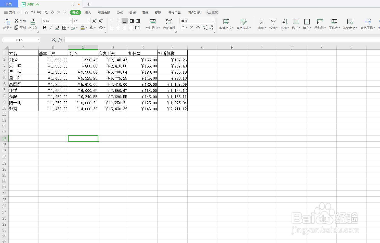Open the font name dropdown 宋体
The image size is (380, 243).
pos(71,21)
